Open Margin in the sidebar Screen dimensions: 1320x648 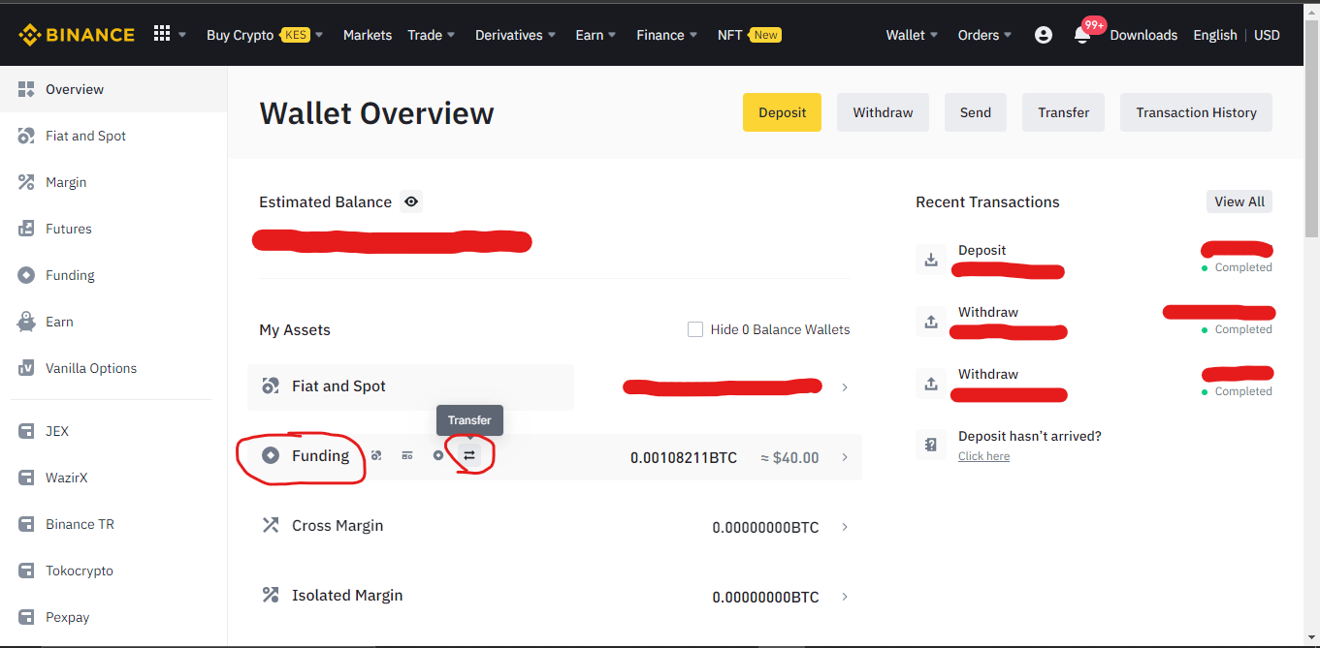[x=113, y=182]
